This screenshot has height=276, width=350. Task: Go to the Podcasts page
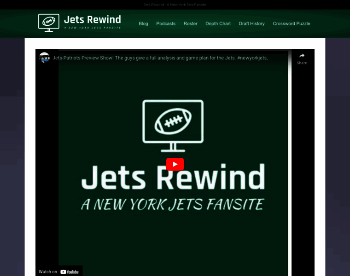point(166,23)
